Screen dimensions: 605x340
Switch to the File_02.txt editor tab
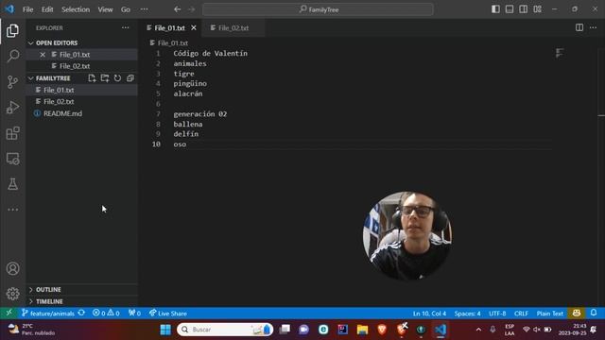click(233, 27)
